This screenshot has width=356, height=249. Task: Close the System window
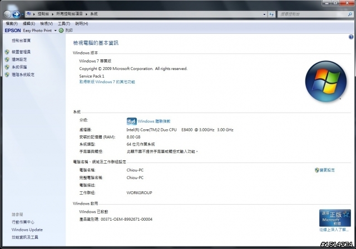click(x=347, y=3)
